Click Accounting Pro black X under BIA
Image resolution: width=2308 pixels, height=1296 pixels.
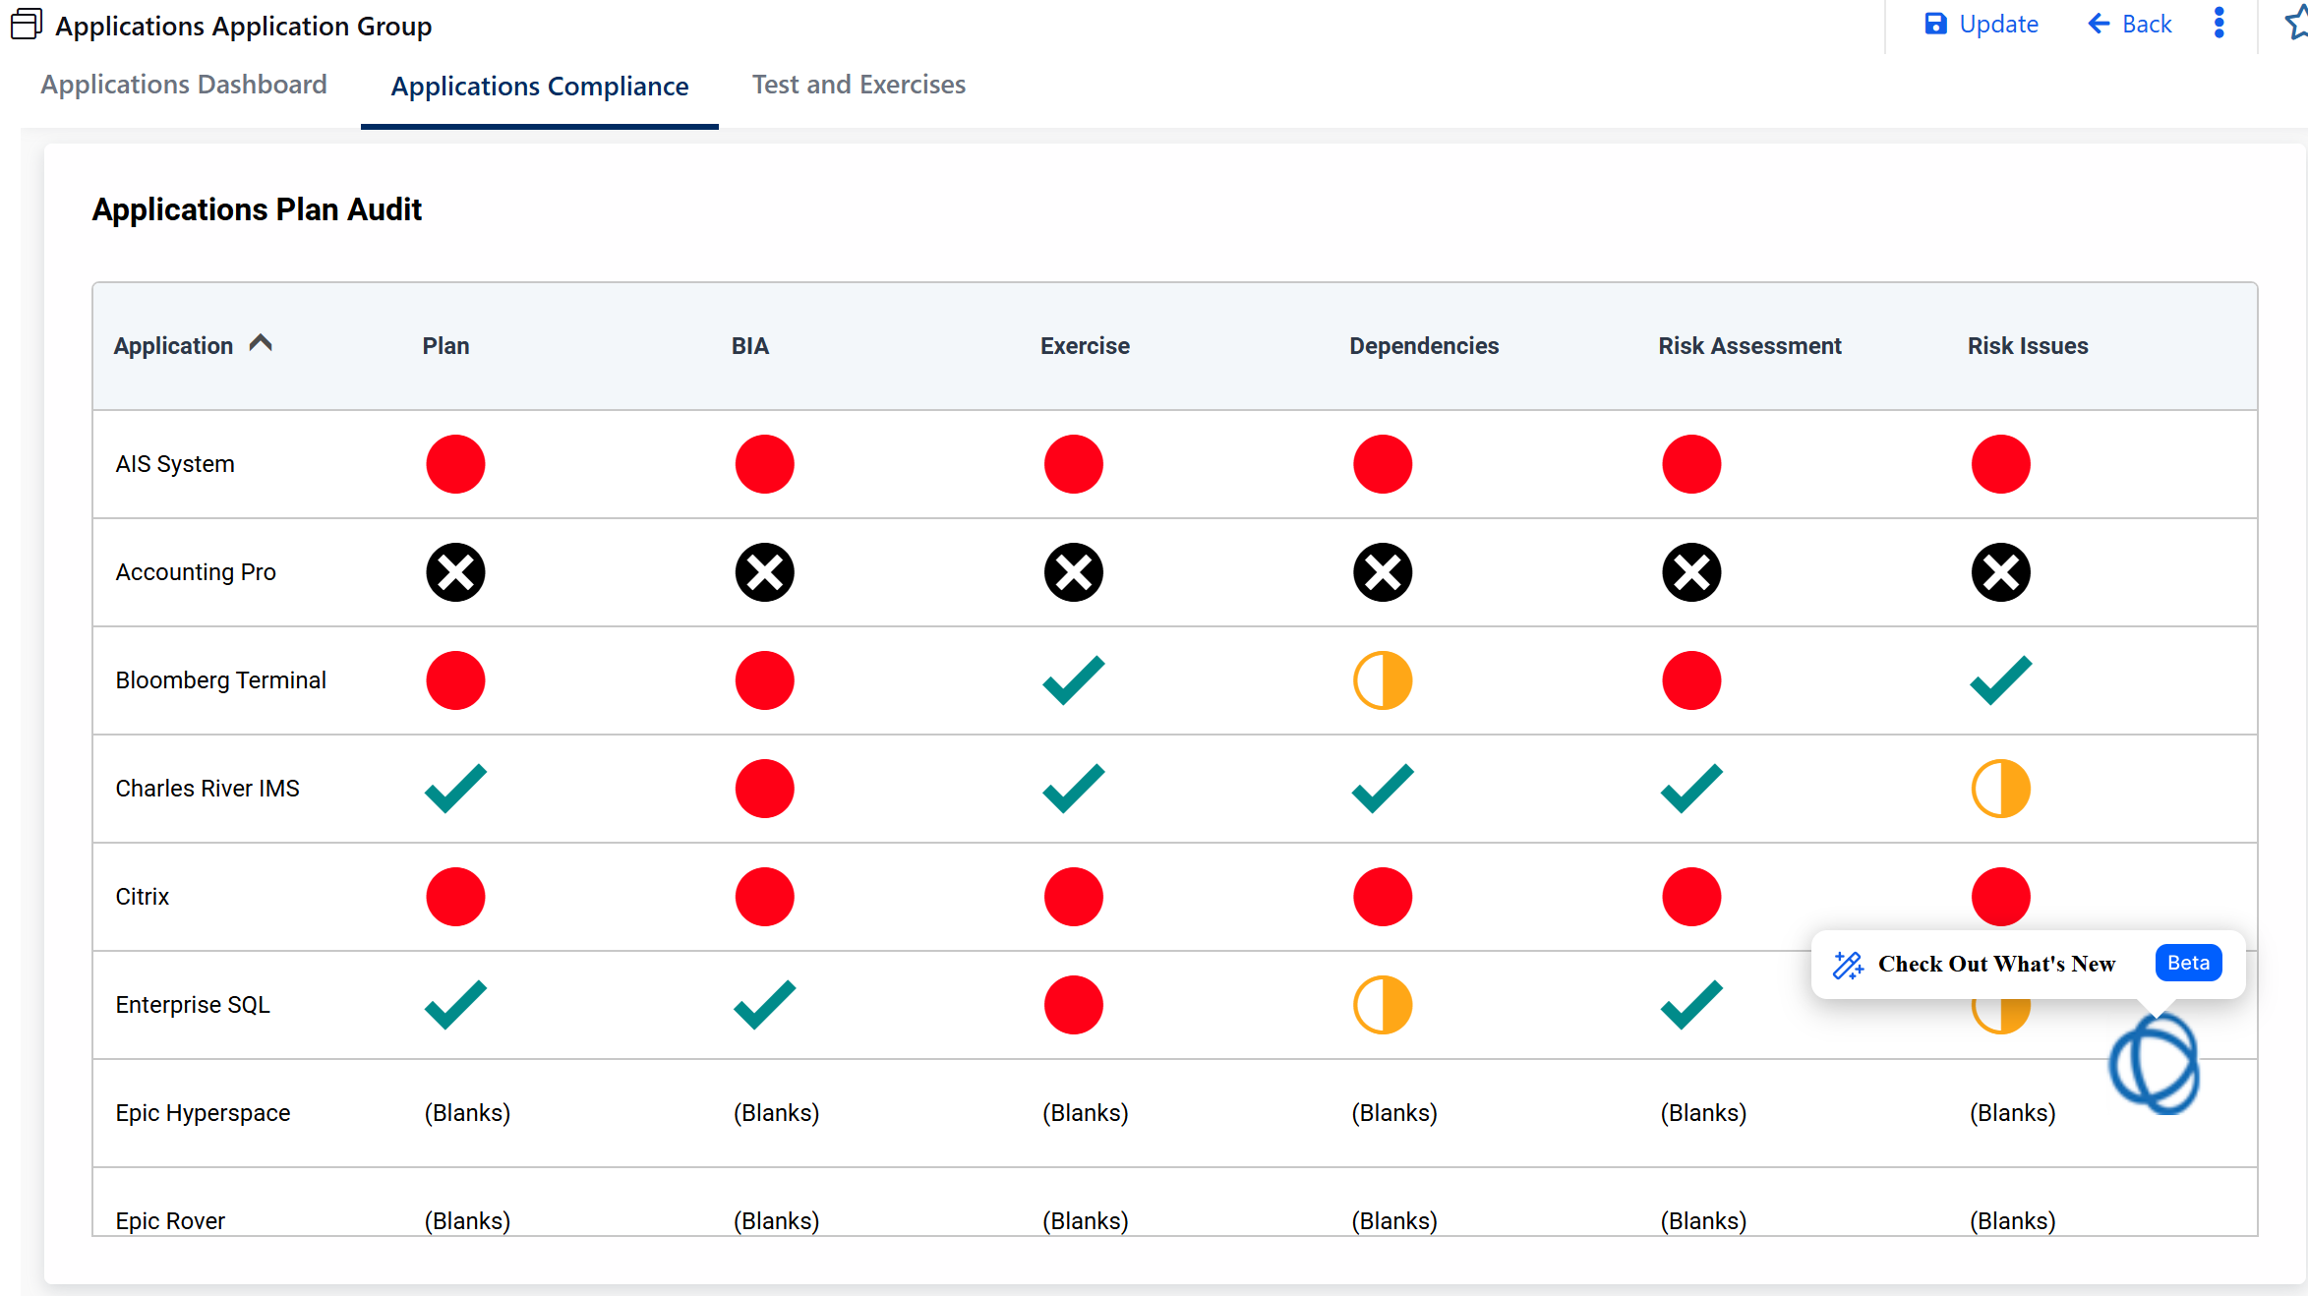tap(764, 572)
